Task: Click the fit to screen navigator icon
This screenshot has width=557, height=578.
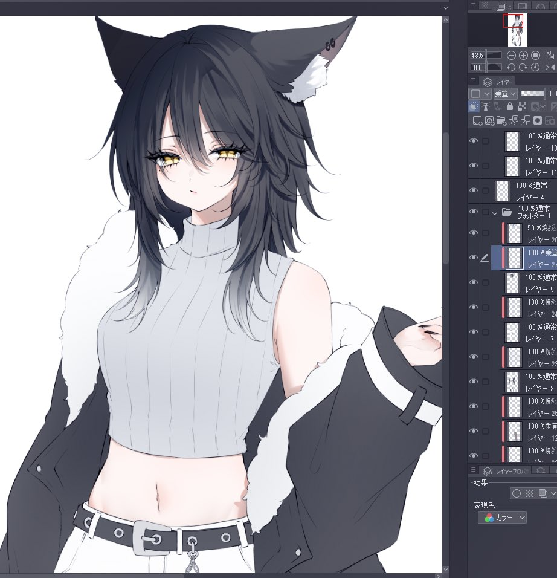Action: (x=550, y=55)
